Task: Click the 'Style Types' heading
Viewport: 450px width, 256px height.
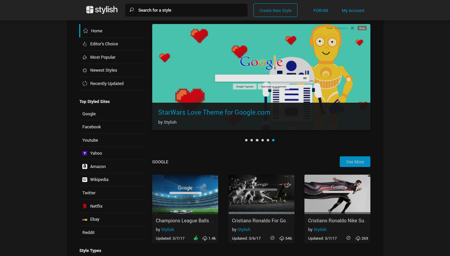Action: tap(90, 251)
